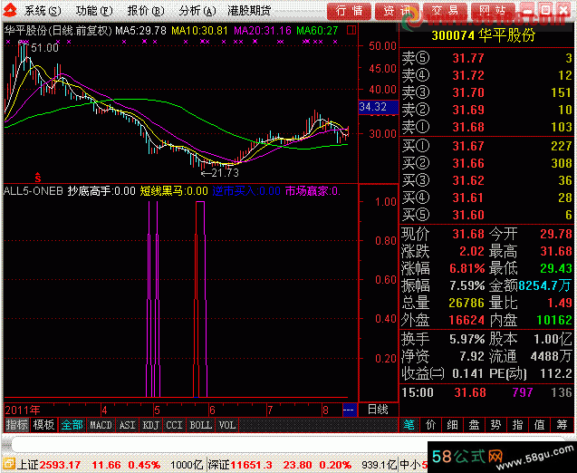Click the 21.73 low price annotation
Image resolution: width=577 pixels, height=473 pixels.
click(220, 172)
